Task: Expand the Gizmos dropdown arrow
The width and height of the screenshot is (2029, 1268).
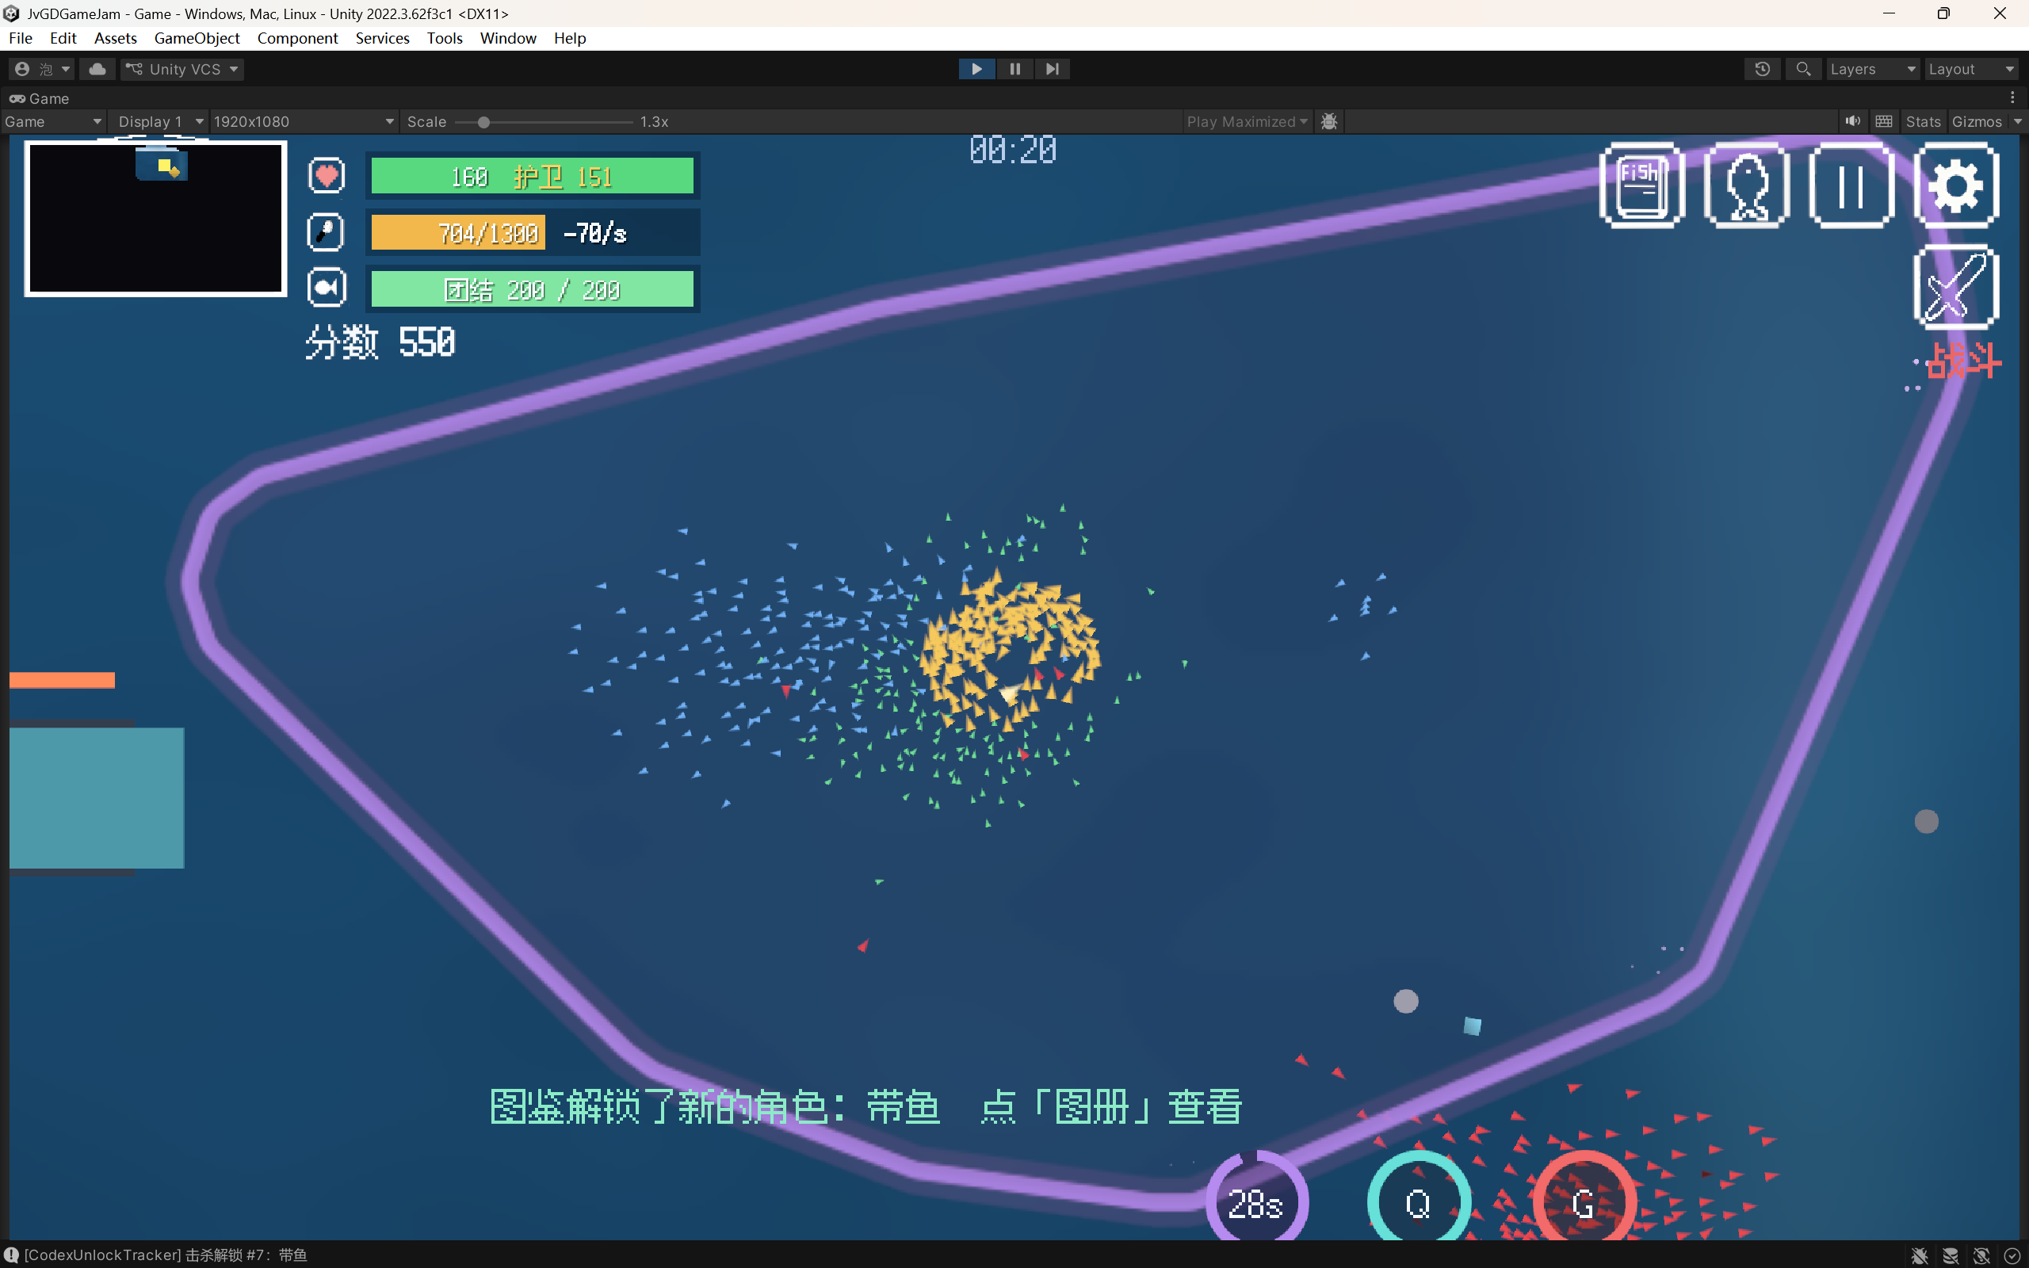Action: [2017, 121]
